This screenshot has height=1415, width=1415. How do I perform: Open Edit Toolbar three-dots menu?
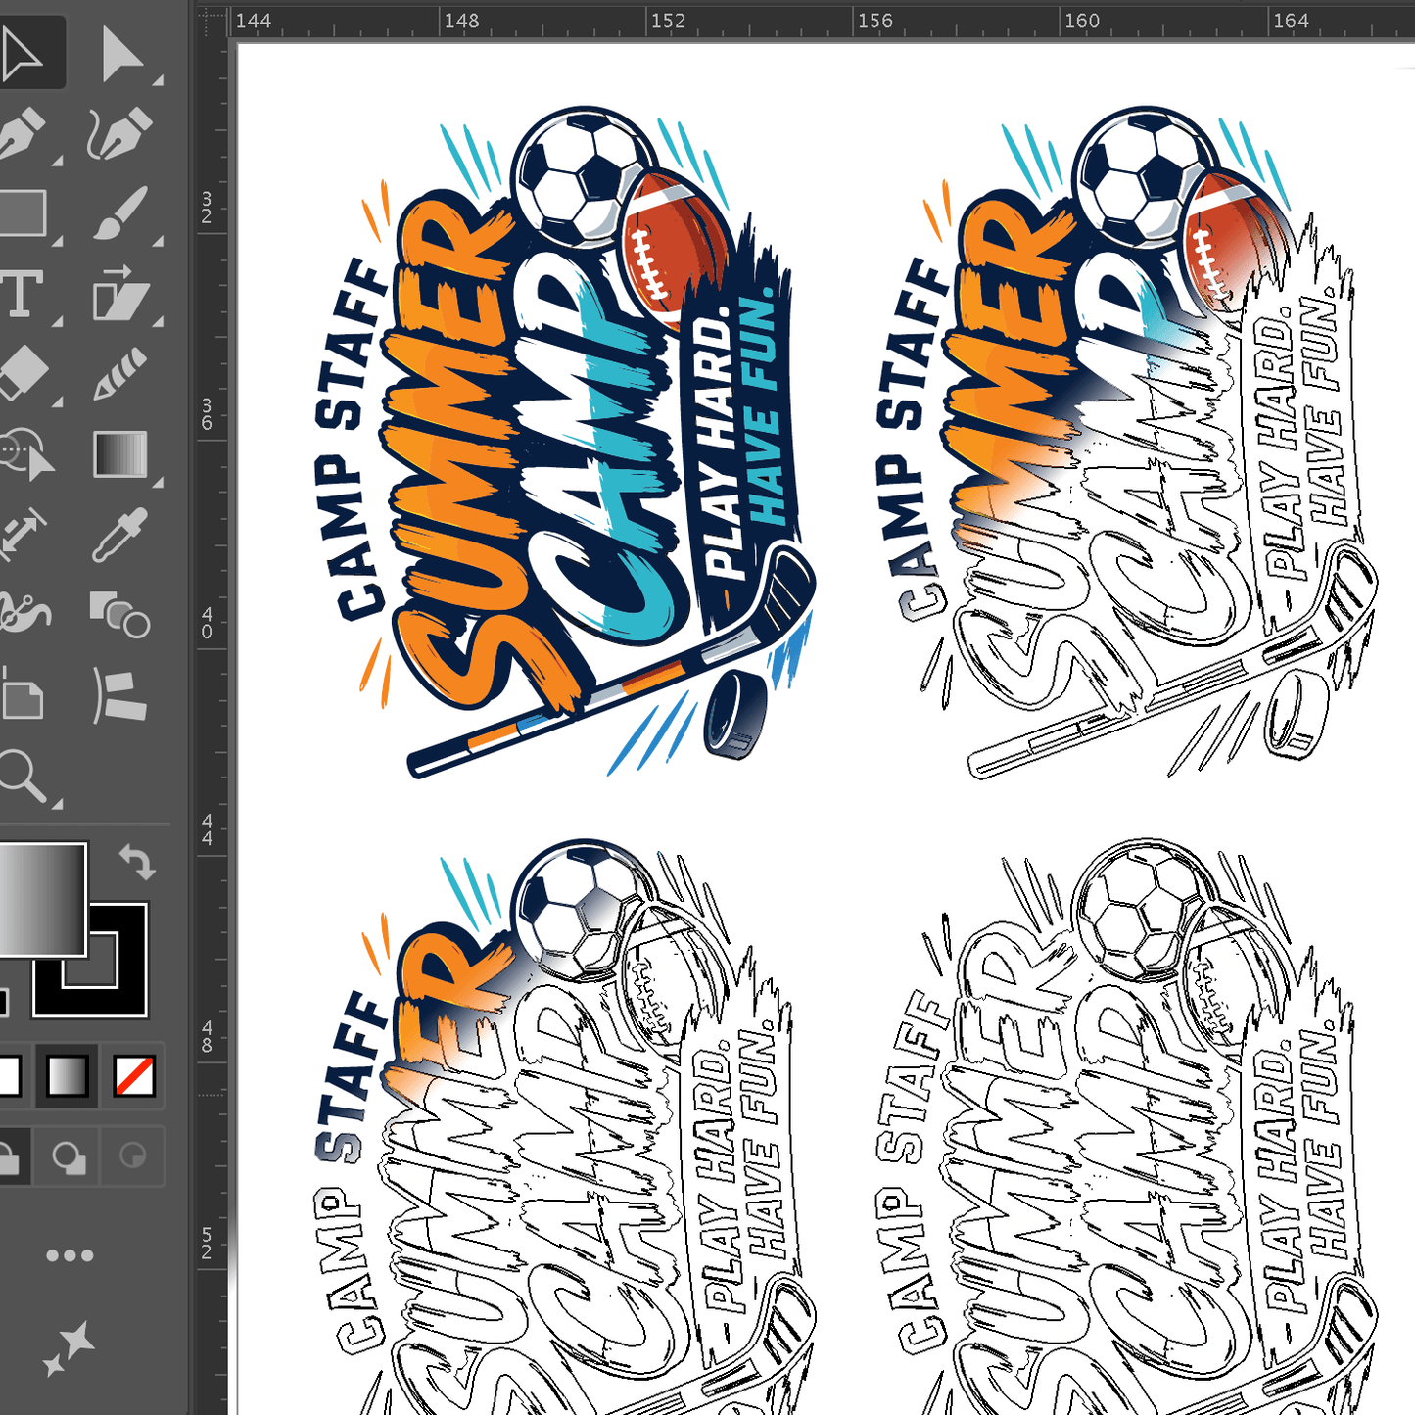71,1255
